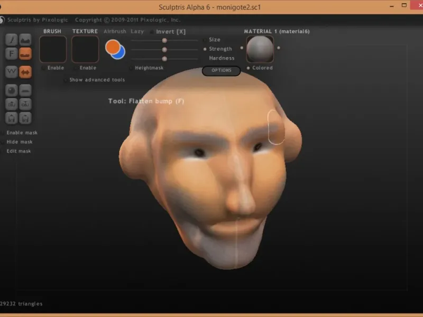The height and width of the screenshot is (317, 423).
Task: Click the New plane icon
Action: (25, 90)
